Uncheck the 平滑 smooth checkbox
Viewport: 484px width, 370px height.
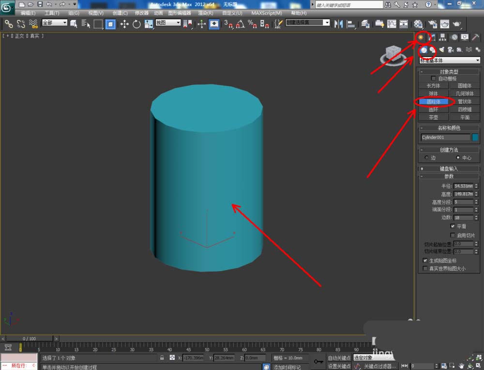[453, 226]
